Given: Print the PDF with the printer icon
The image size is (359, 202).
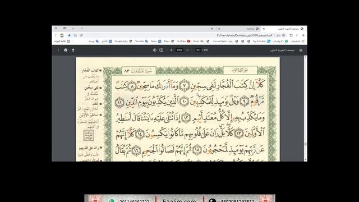Looking at the screenshot, I should (66, 50).
